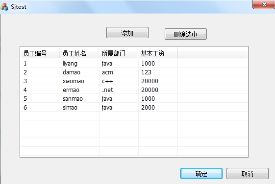
Task: Click the acm department cell
Action: click(119, 72)
